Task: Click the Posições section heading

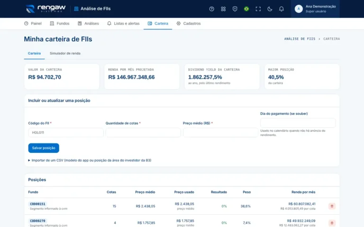Action: pos(37,180)
